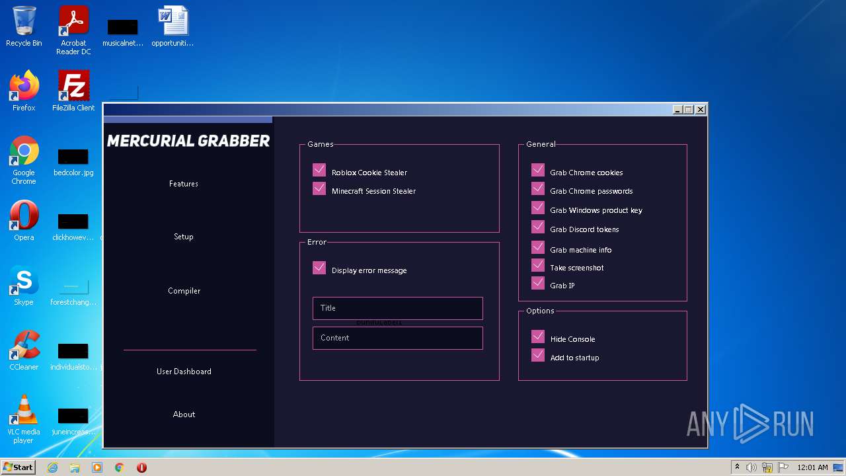The image size is (846, 476).
Task: Toggle the Grab machine info checkbox
Action: 538,247
